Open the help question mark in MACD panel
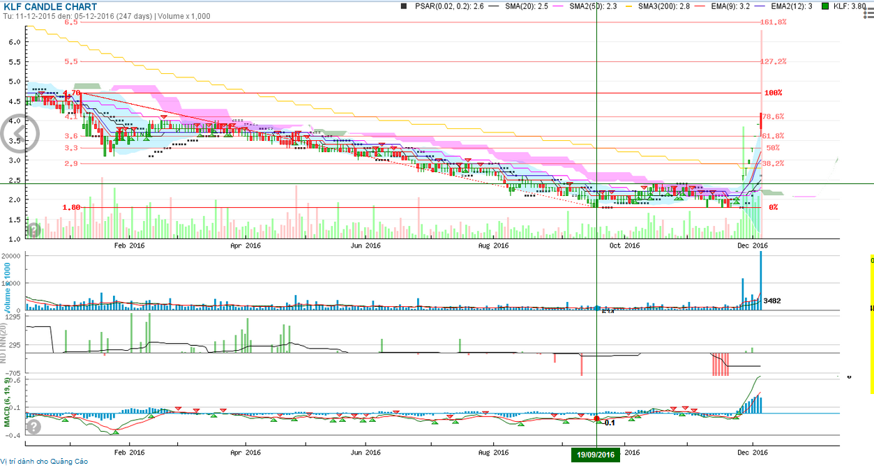 (x=33, y=426)
